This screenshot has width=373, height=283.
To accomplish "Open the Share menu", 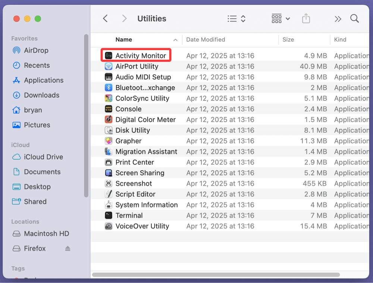I will tap(306, 18).
